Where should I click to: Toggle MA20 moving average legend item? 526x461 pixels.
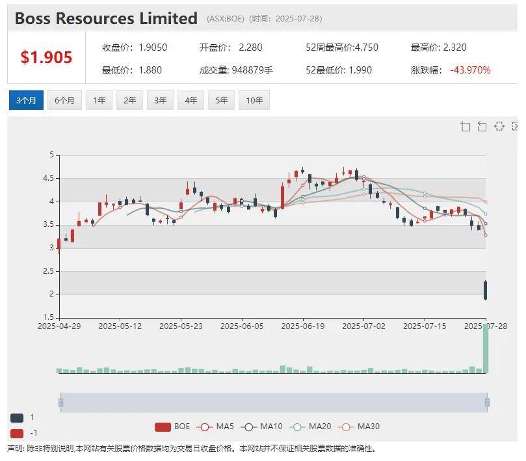click(x=310, y=427)
